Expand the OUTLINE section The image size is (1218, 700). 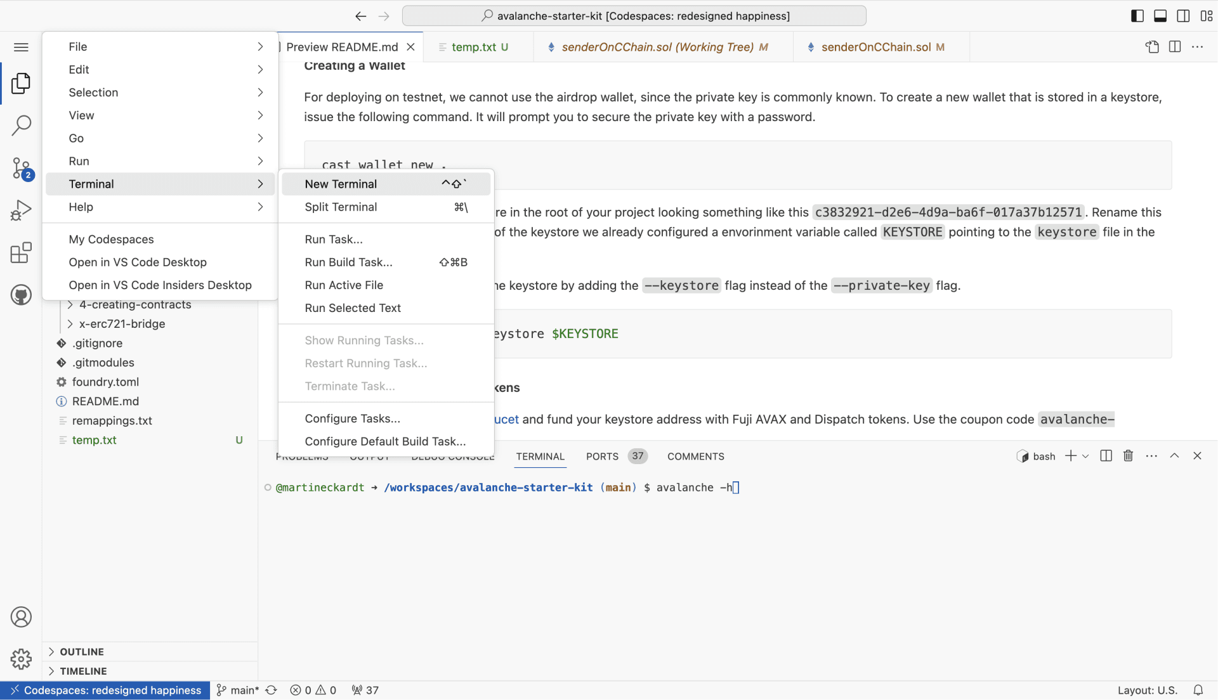(x=82, y=652)
